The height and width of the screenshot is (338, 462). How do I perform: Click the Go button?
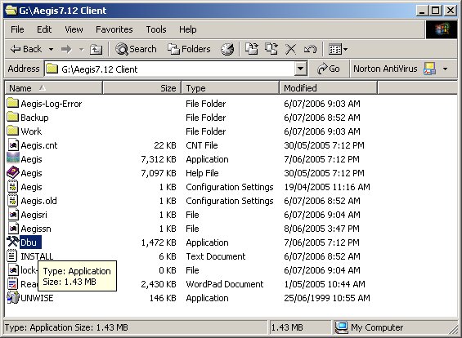pos(329,69)
